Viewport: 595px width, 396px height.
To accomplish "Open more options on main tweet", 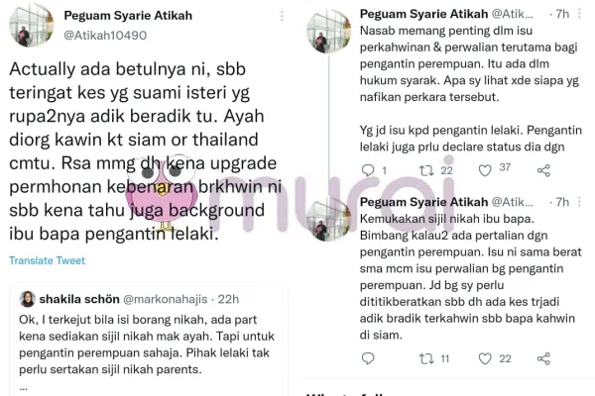I will pyautogui.click(x=282, y=16).
